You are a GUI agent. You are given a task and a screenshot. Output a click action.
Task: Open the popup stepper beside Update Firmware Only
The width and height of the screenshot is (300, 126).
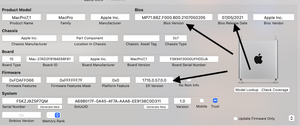[x=291, y=118]
